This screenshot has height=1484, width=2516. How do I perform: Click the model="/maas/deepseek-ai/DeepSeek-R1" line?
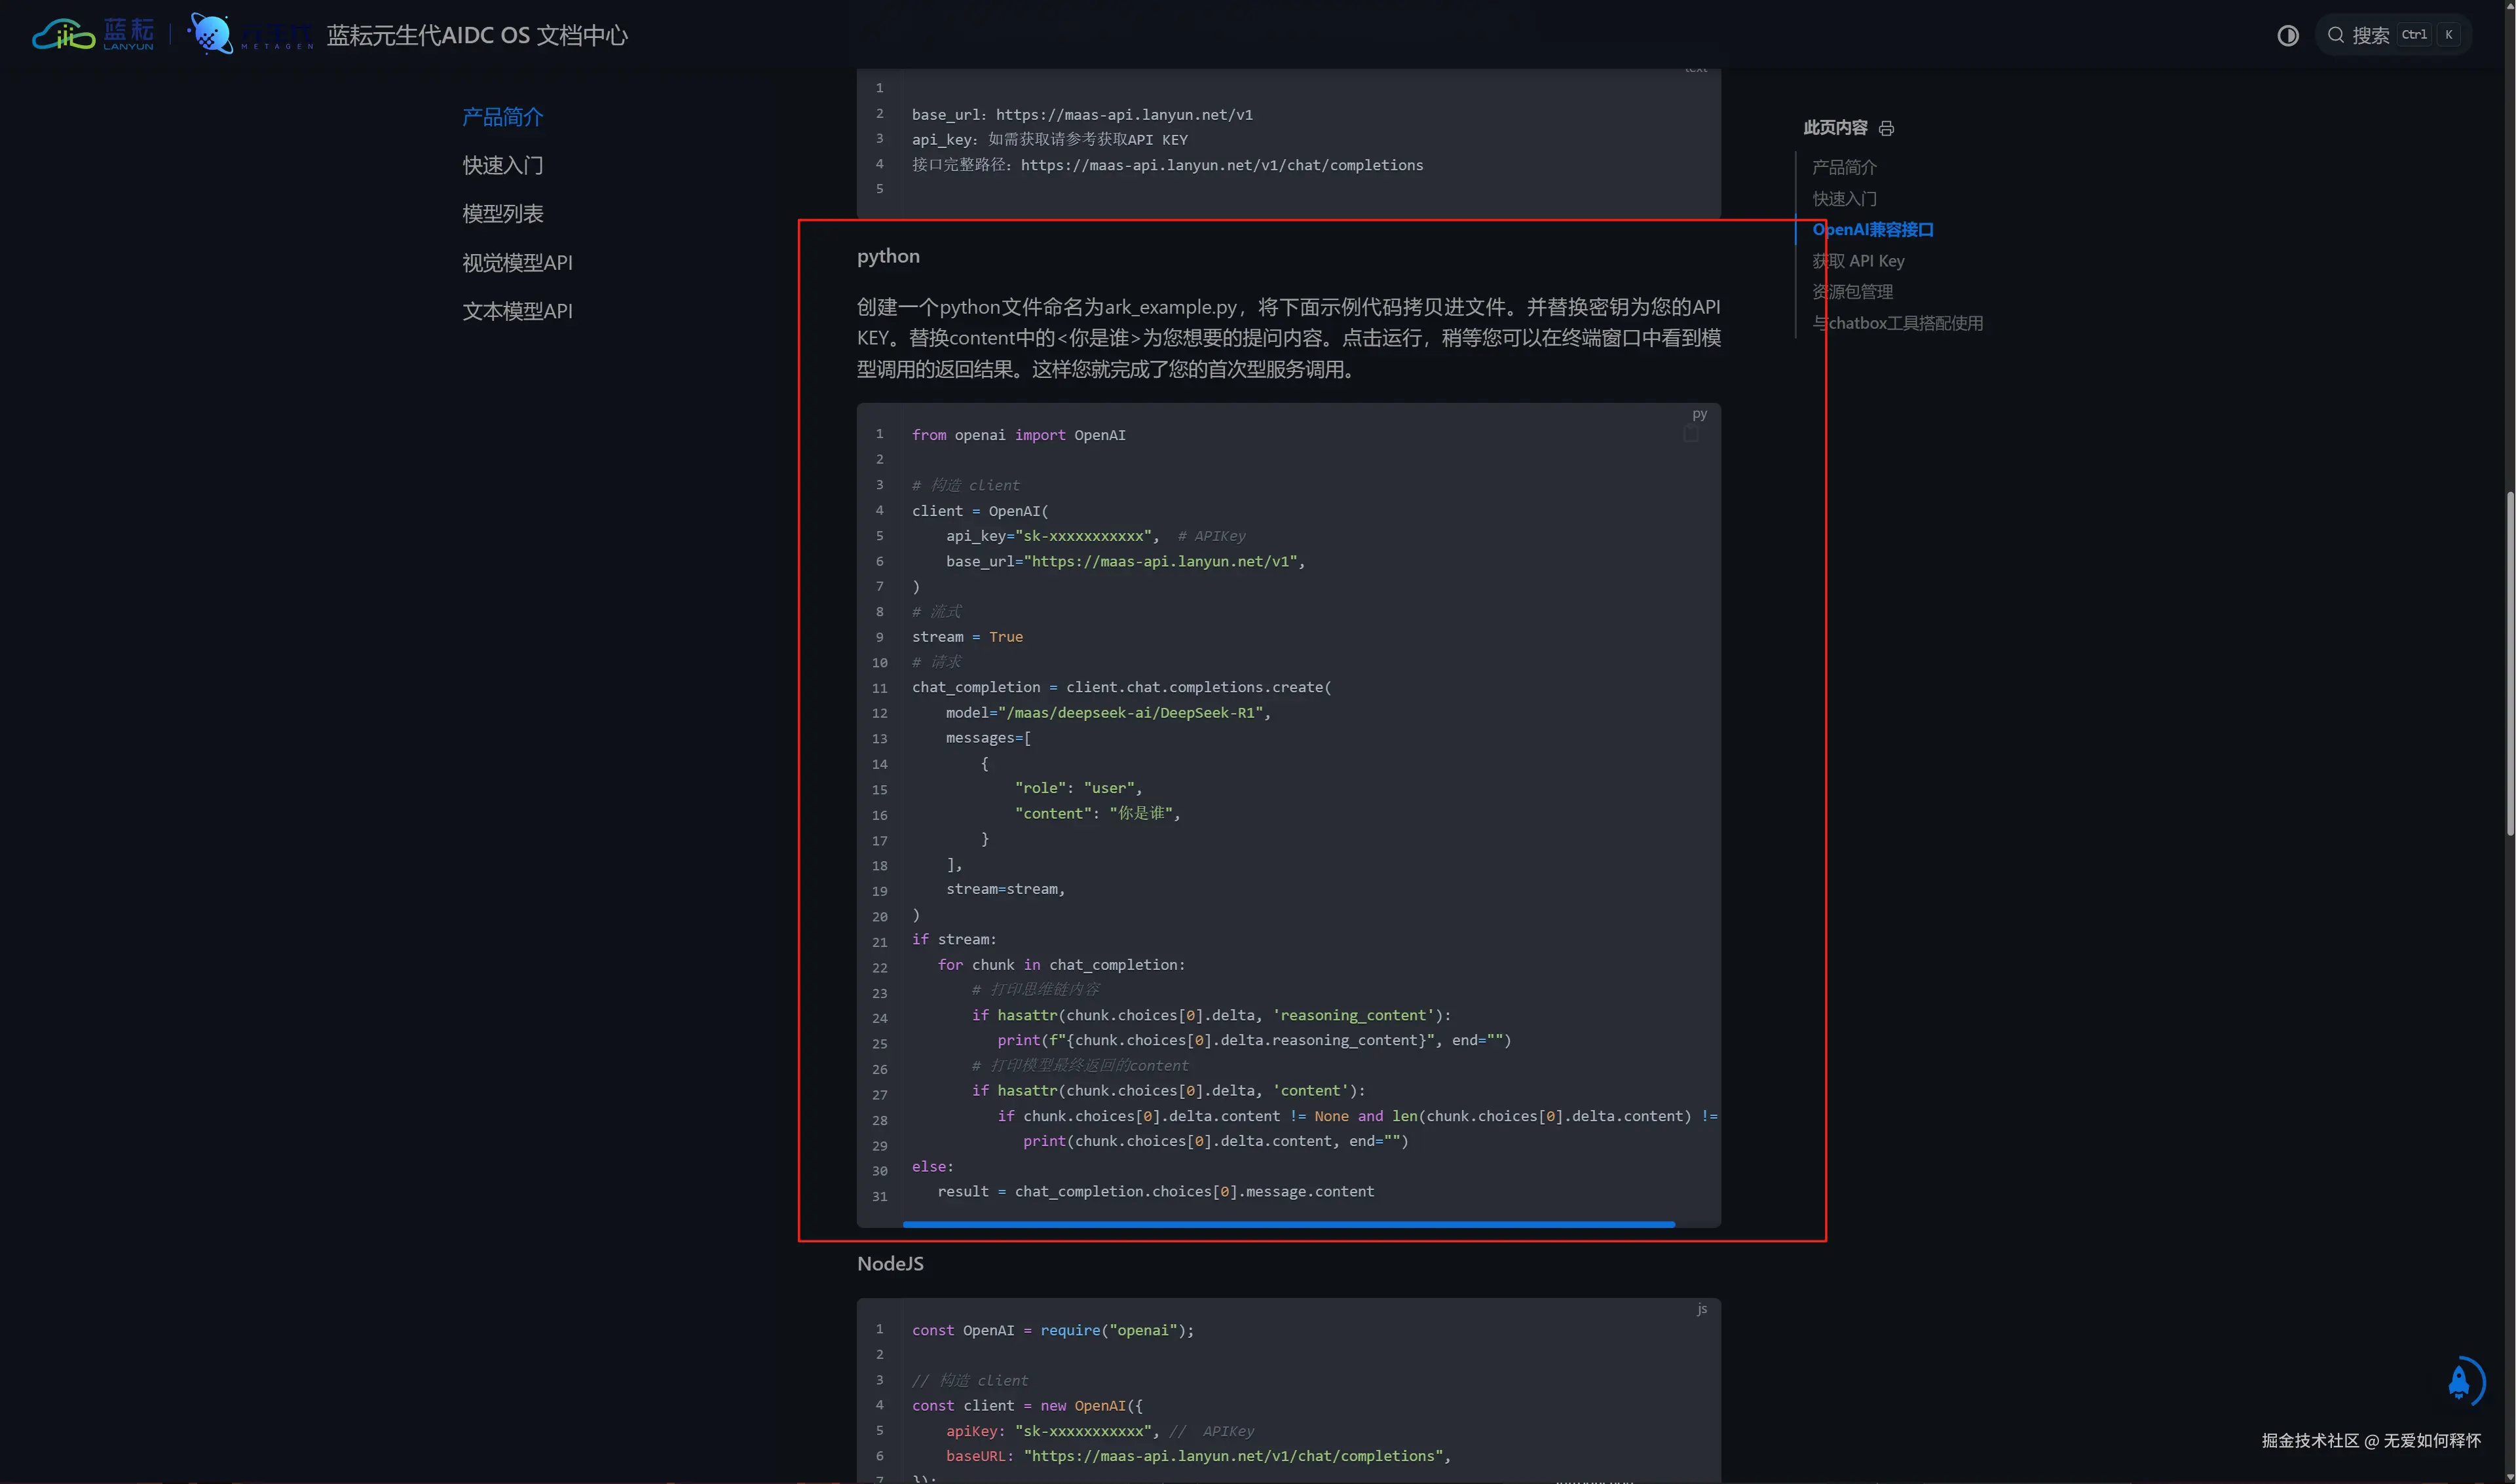pyautogui.click(x=1108, y=713)
